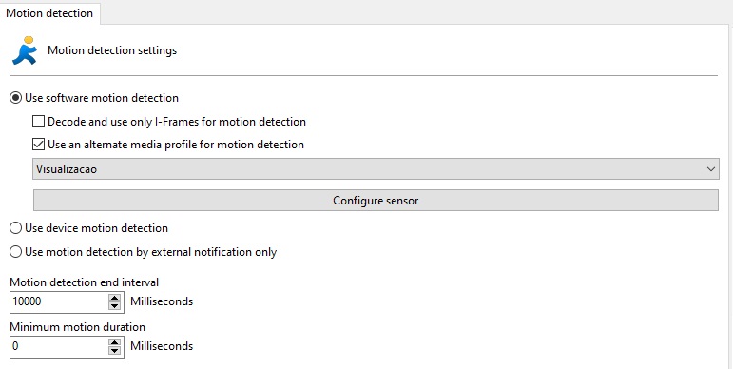The width and height of the screenshot is (733, 369).
Task: Decrease the motion detection end interval value
Action: pos(114,306)
